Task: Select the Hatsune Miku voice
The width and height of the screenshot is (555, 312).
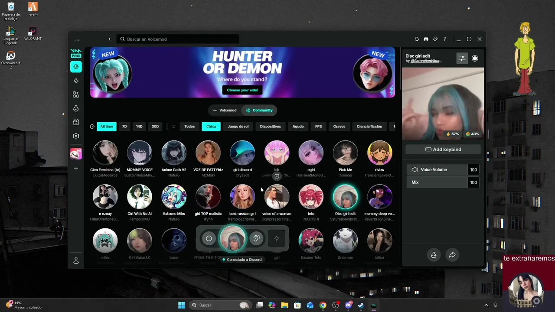Action: [174, 196]
